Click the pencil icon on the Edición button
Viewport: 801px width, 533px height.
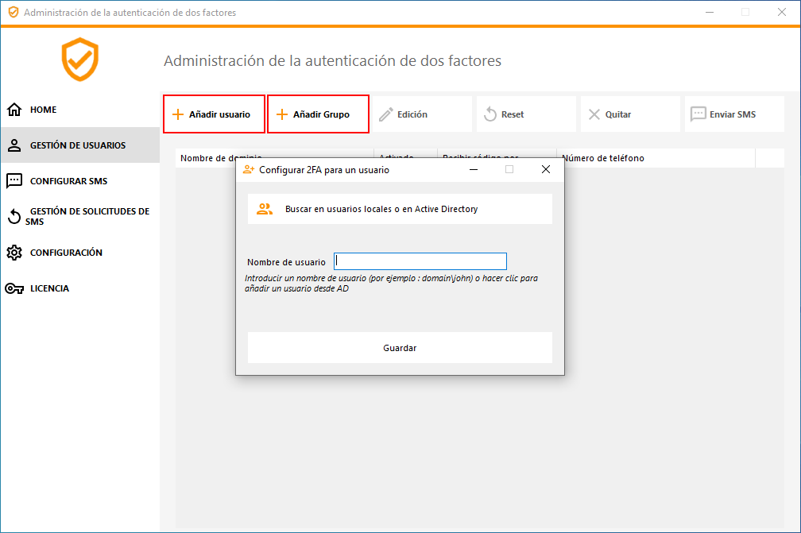pos(385,114)
